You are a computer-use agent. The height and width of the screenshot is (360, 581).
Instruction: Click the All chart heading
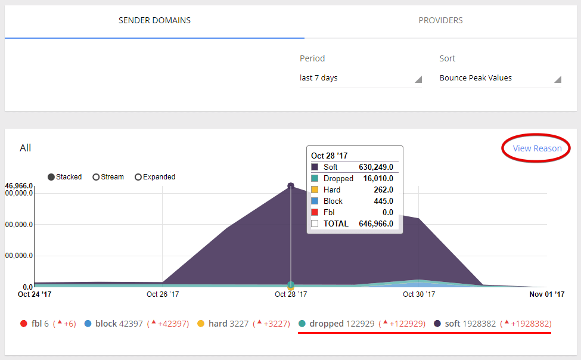coord(25,148)
